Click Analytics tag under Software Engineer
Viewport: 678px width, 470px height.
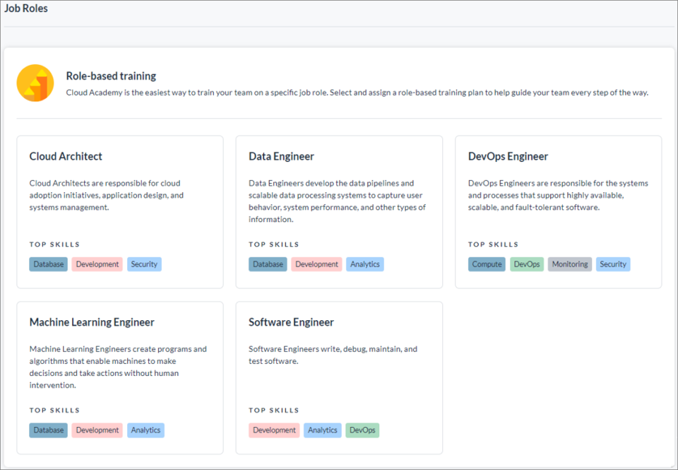pos(323,430)
